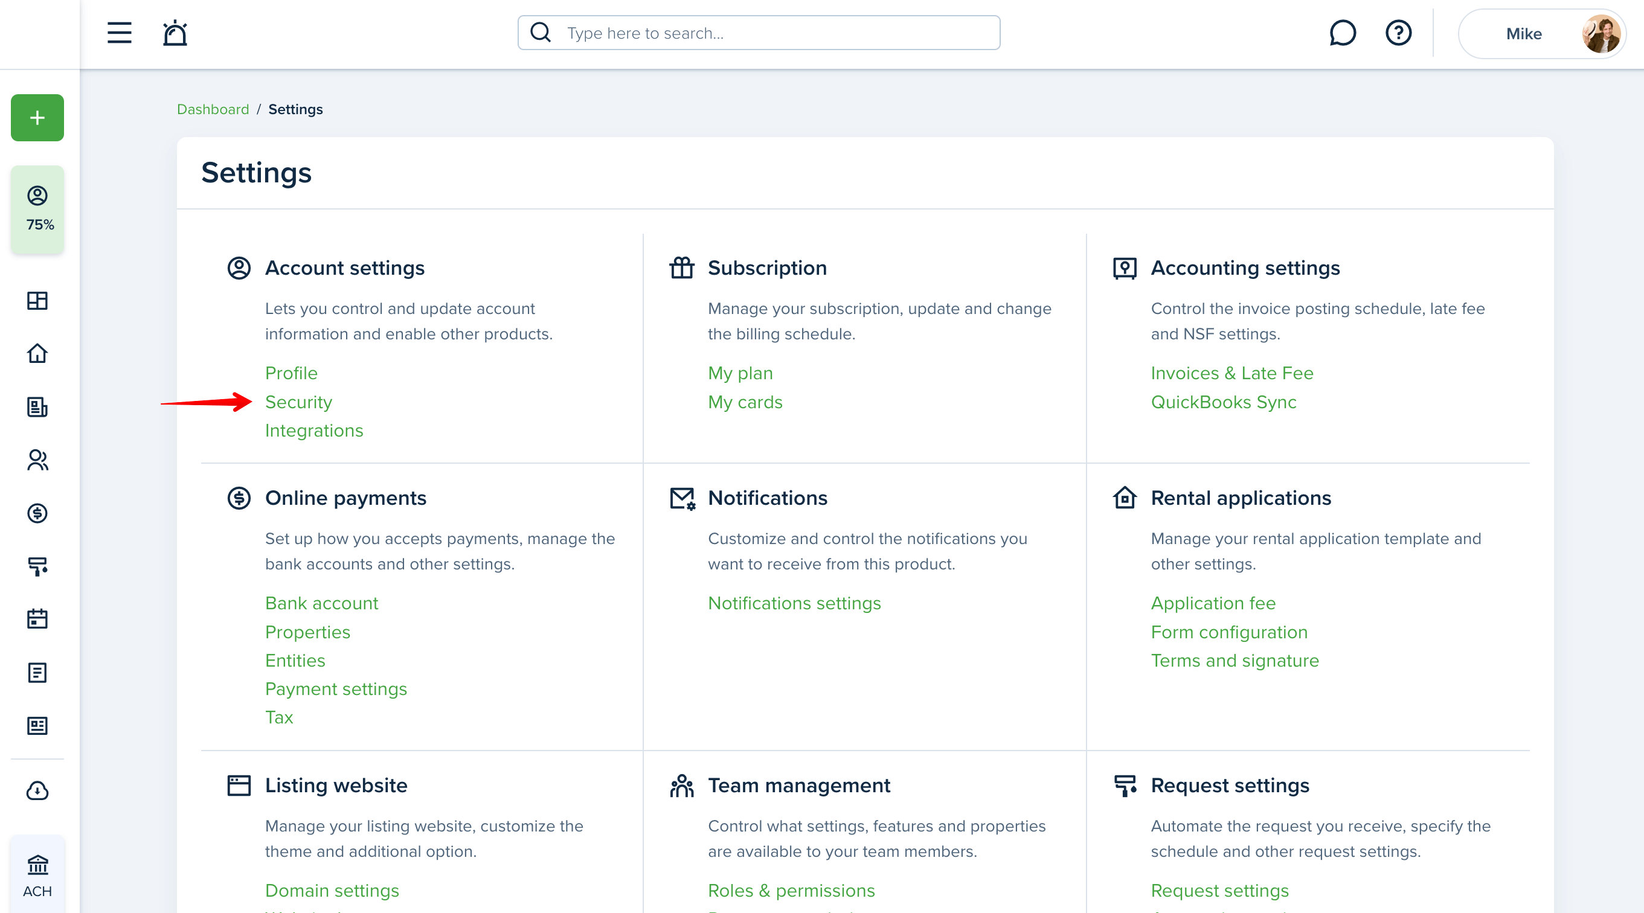The width and height of the screenshot is (1644, 913).
Task: Click the Online payments dollar icon
Action: tap(239, 498)
